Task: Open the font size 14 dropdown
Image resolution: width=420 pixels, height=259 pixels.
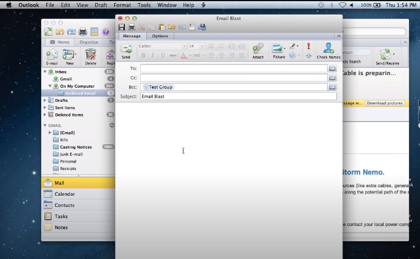Action: tap(202, 46)
